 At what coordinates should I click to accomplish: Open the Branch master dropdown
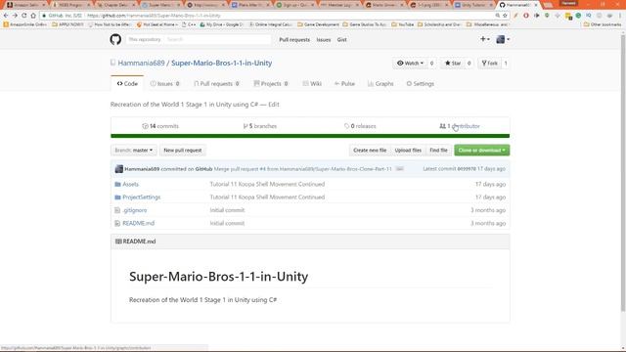pyautogui.click(x=134, y=150)
